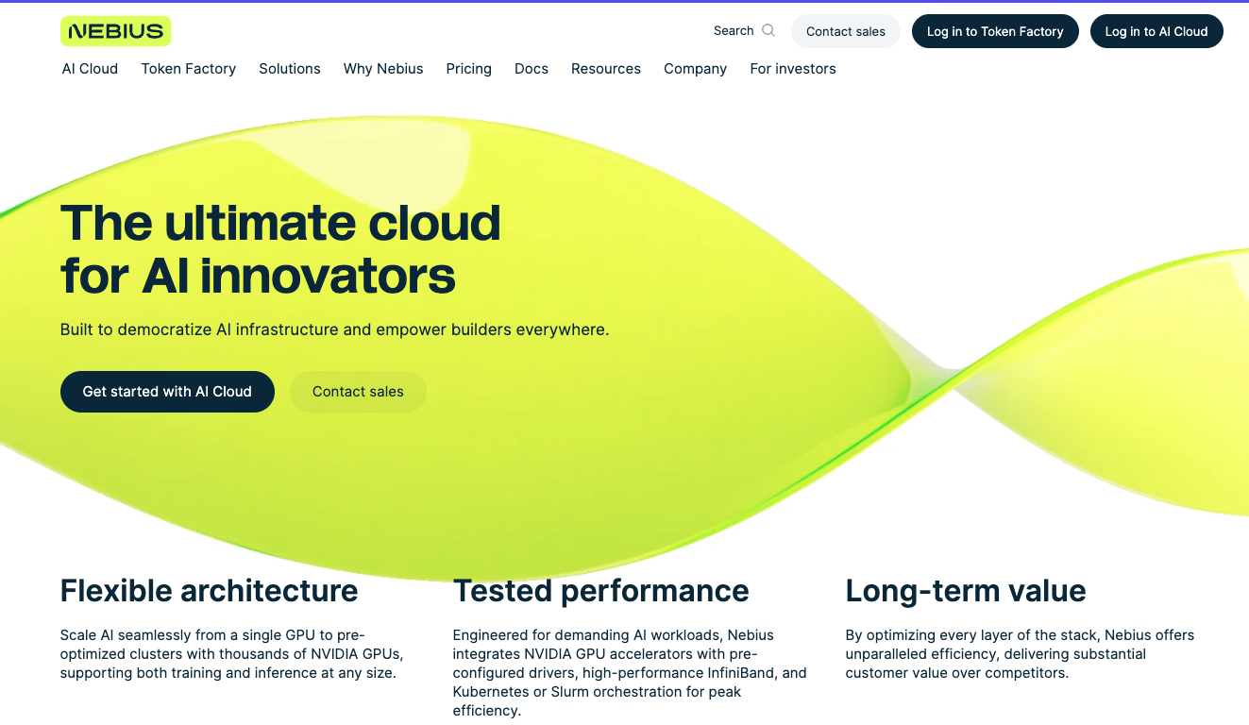Open the Resources menu

[606, 69]
